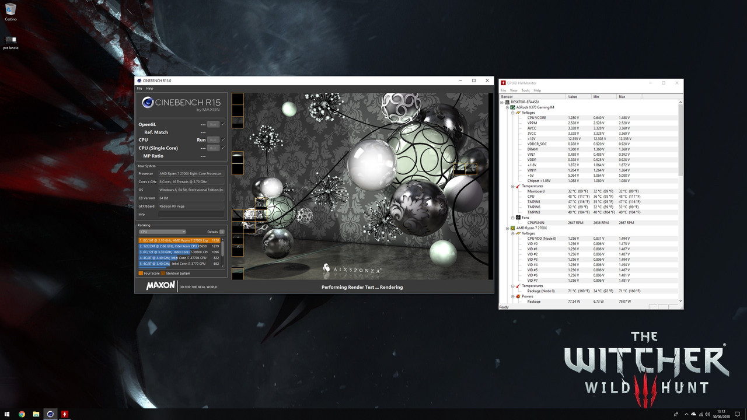Click the Temperatures thermometer icon under ASRock
The width and height of the screenshot is (747, 420).
click(518, 186)
